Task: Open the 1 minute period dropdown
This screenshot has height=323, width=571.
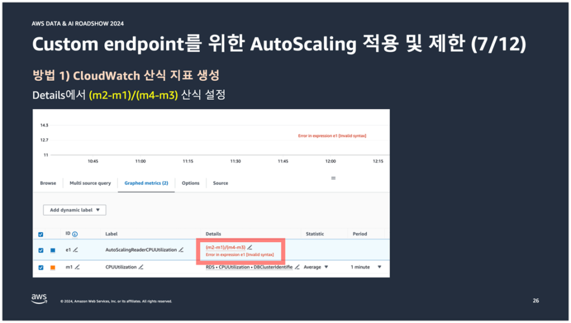Action: tap(366, 267)
